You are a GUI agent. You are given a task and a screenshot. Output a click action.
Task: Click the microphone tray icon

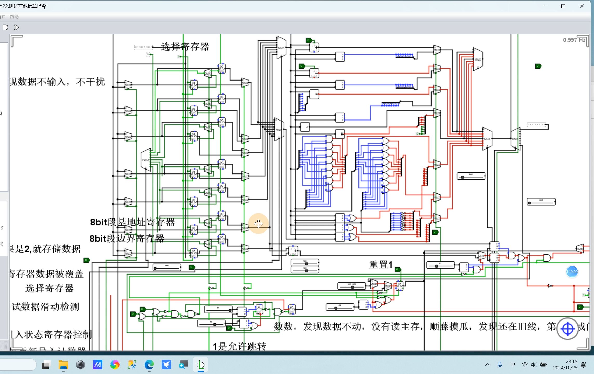(x=500, y=365)
